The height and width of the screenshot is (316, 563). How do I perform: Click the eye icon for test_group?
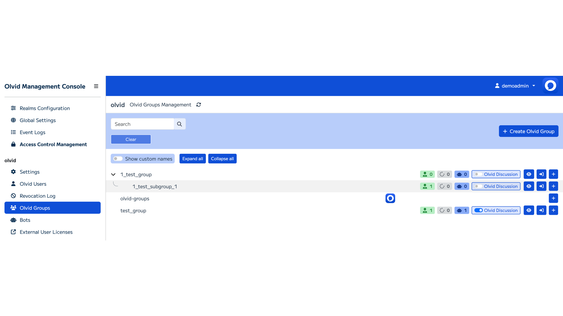[x=529, y=210]
